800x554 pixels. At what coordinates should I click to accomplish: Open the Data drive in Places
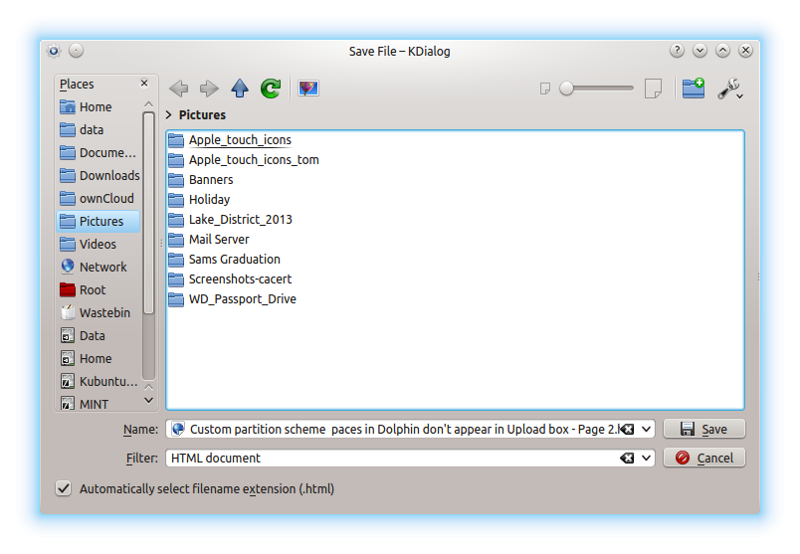coord(99,336)
